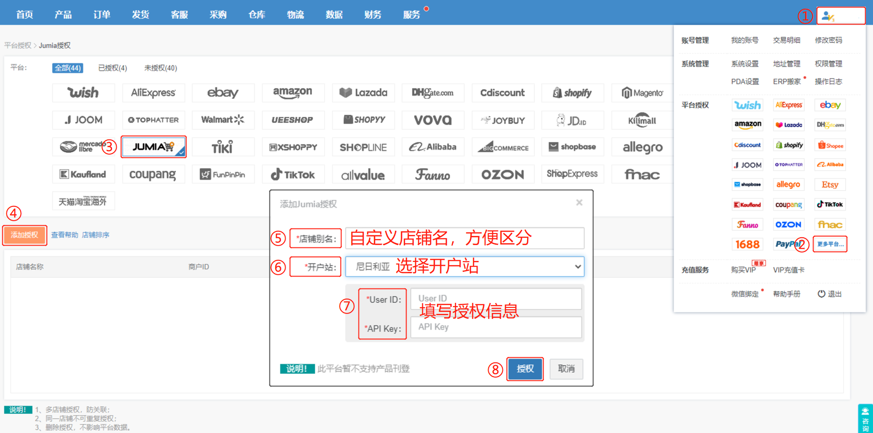
Task: Pick the Magento platform logo
Action: click(x=642, y=93)
